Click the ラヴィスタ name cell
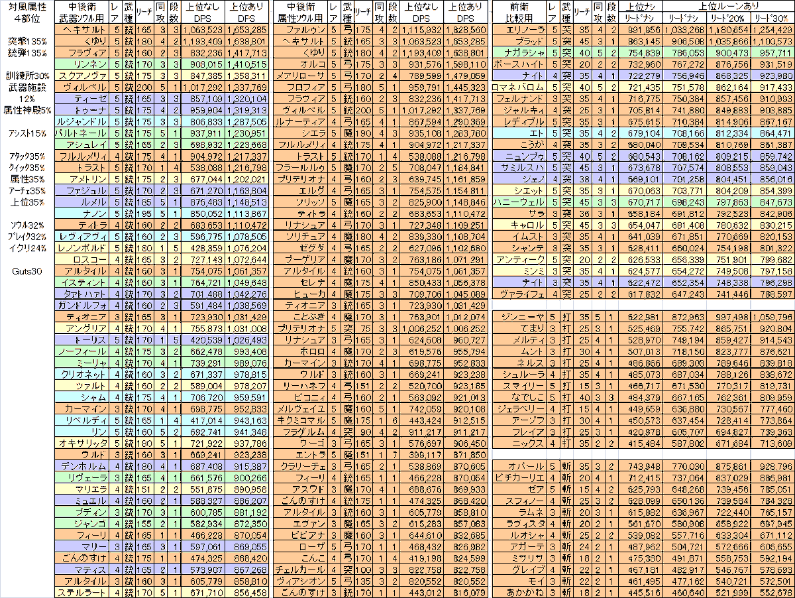 pyautogui.click(x=520, y=523)
